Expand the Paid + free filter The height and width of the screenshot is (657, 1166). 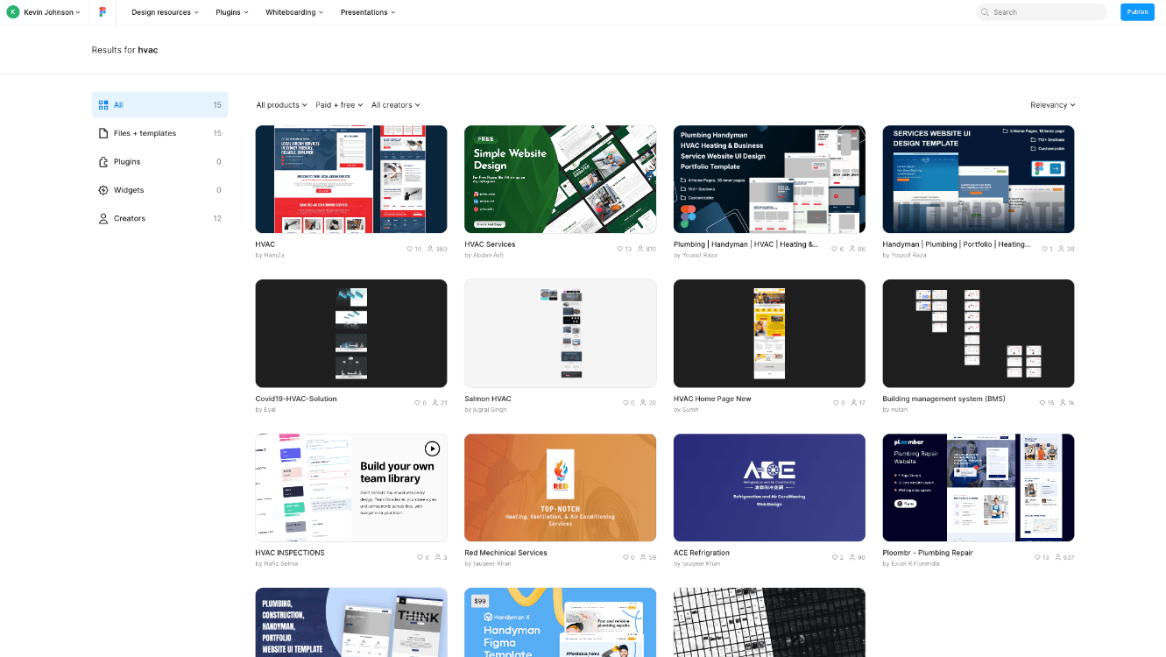point(339,105)
